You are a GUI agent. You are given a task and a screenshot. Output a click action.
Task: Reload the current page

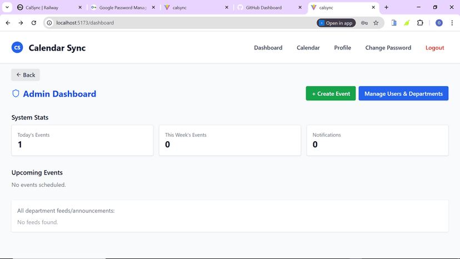click(34, 23)
